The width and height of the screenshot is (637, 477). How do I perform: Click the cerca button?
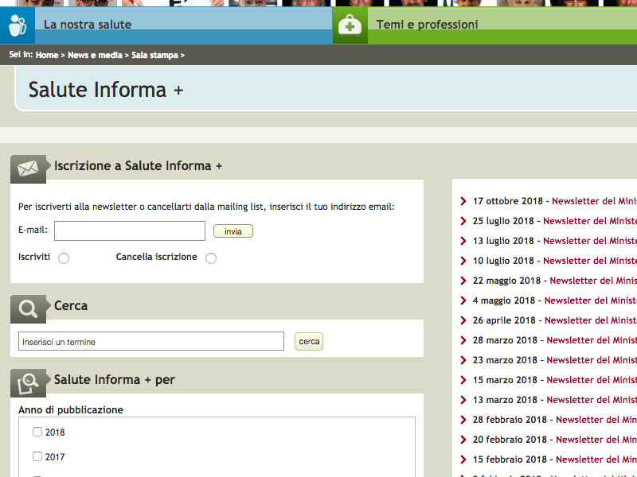[x=309, y=342]
